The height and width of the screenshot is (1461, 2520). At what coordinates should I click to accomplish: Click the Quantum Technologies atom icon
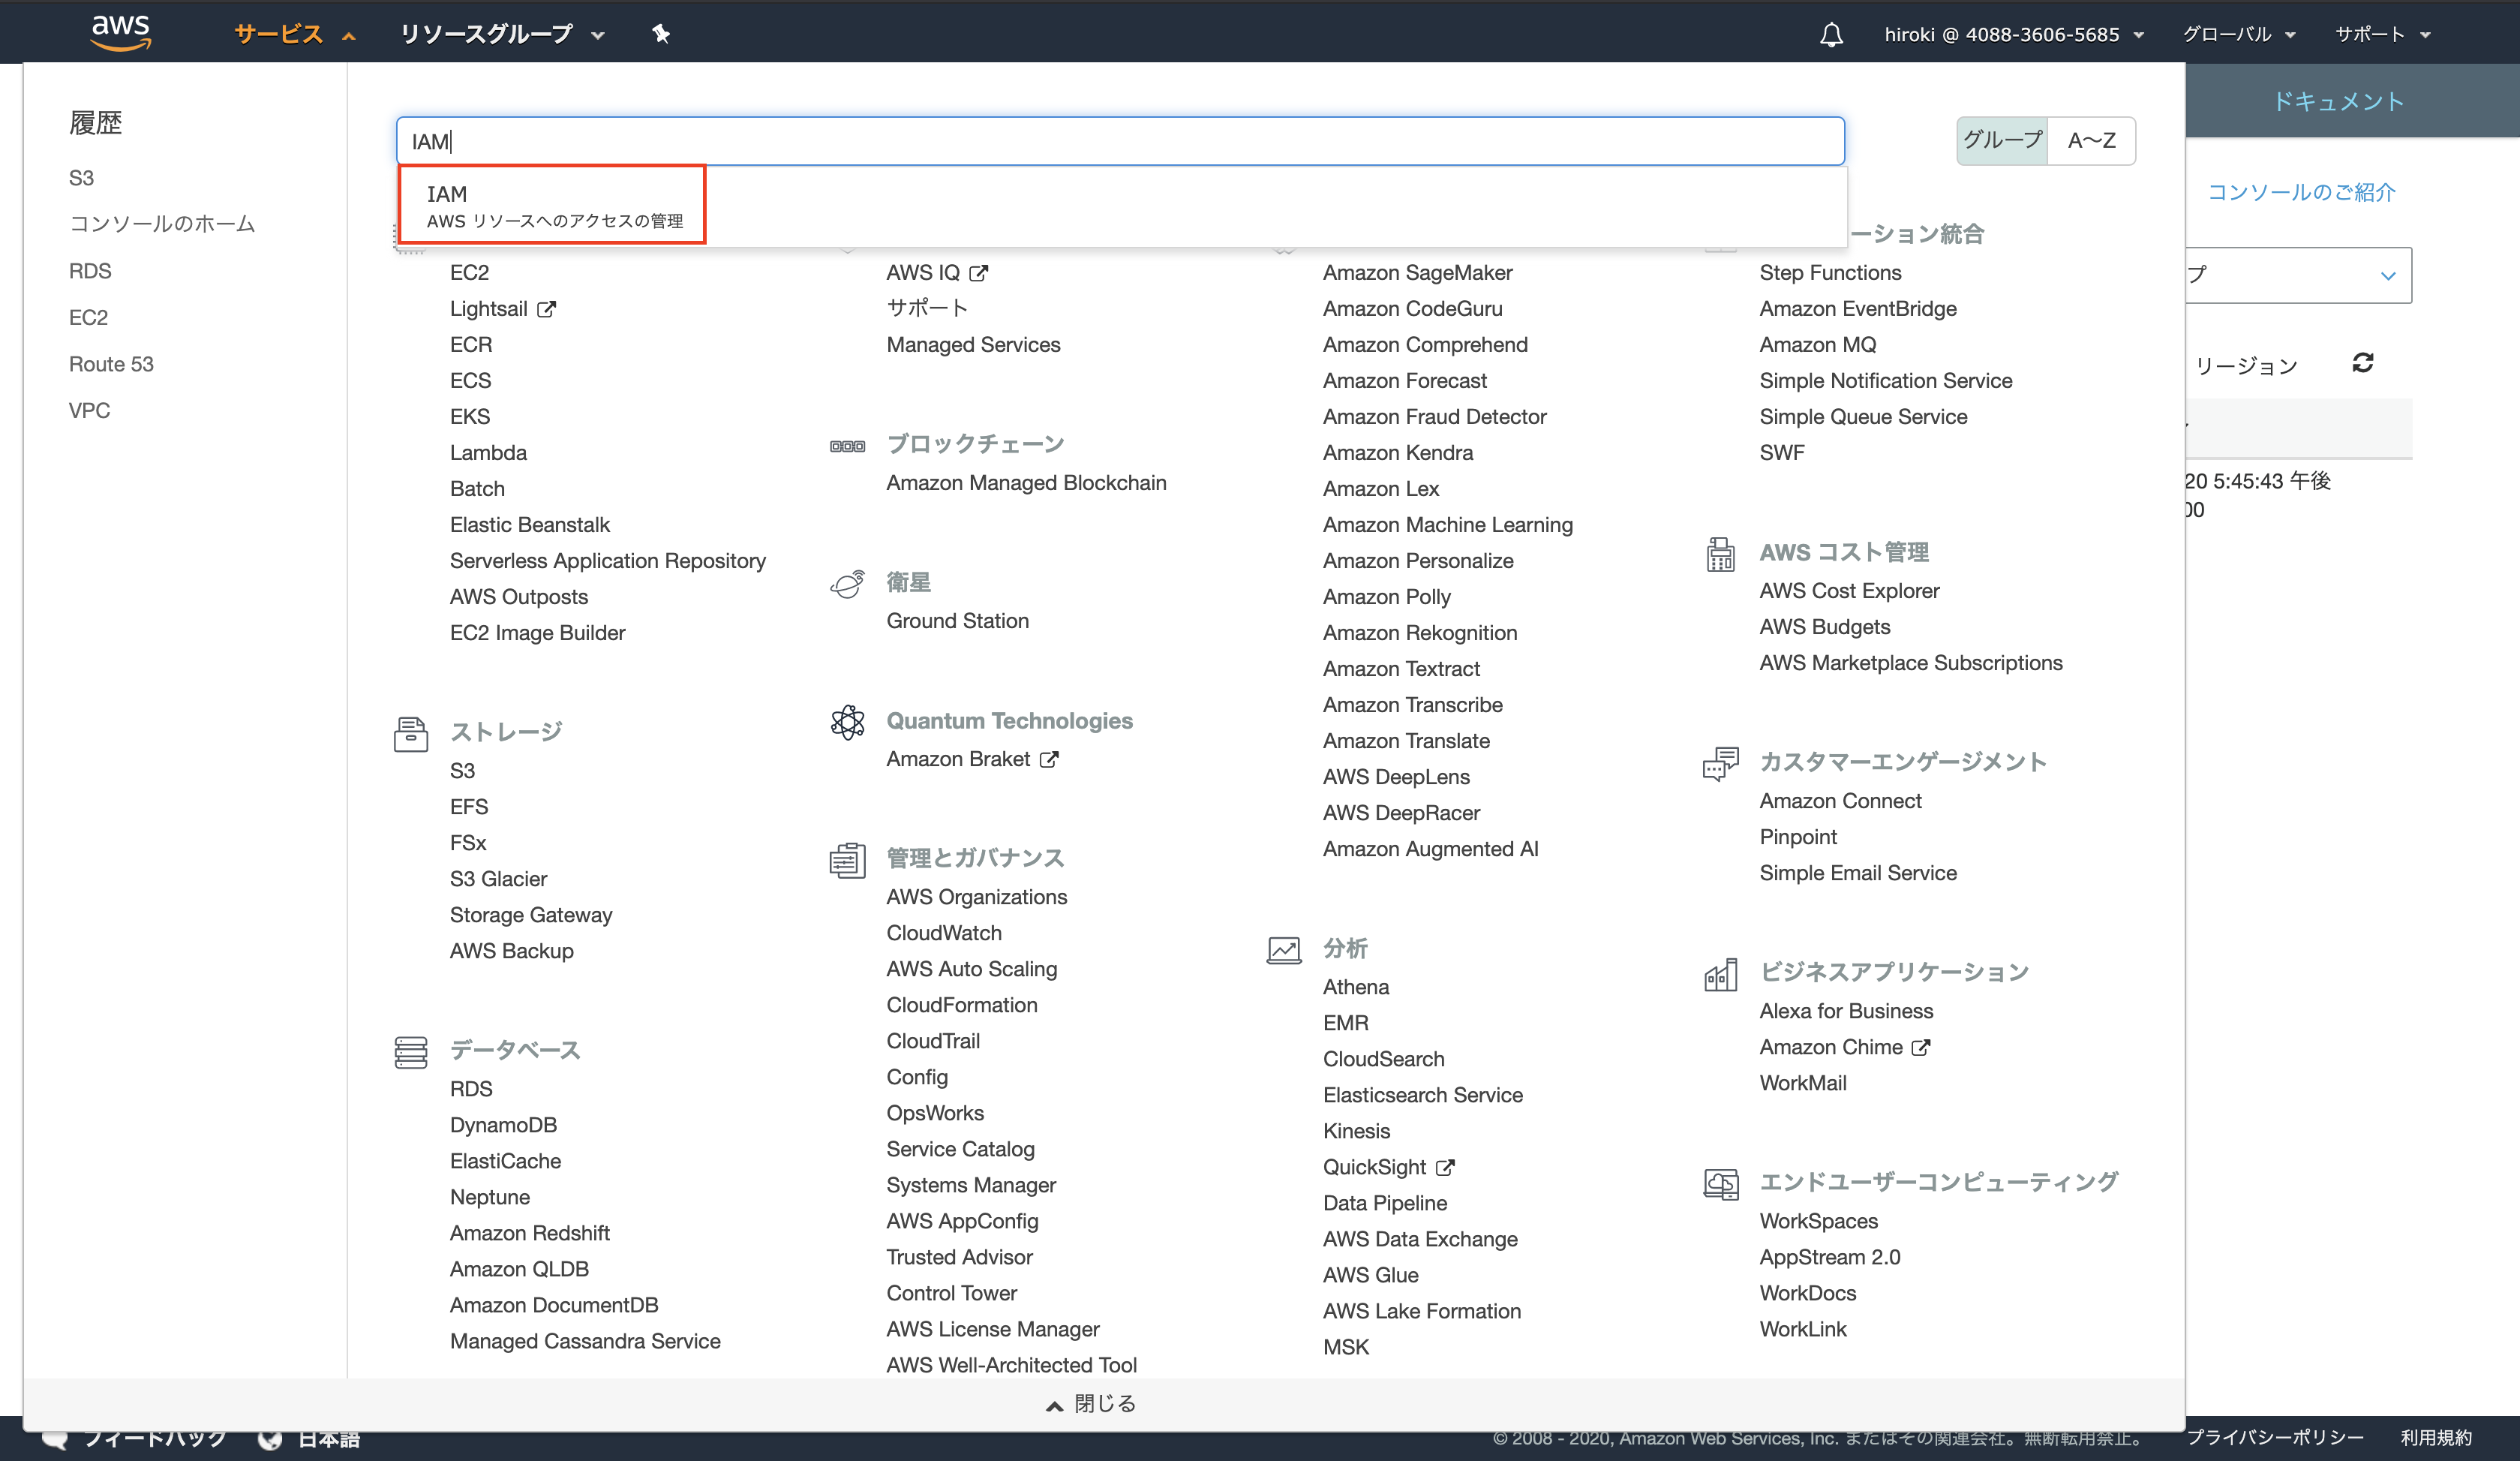[847, 722]
